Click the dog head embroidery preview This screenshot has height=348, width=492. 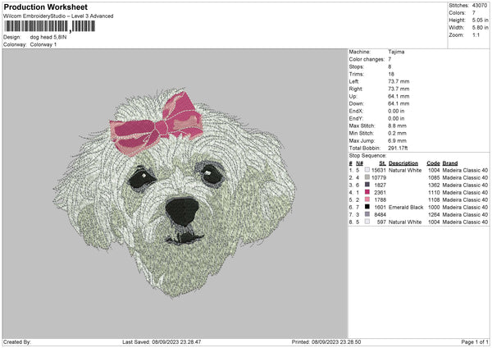(174, 193)
